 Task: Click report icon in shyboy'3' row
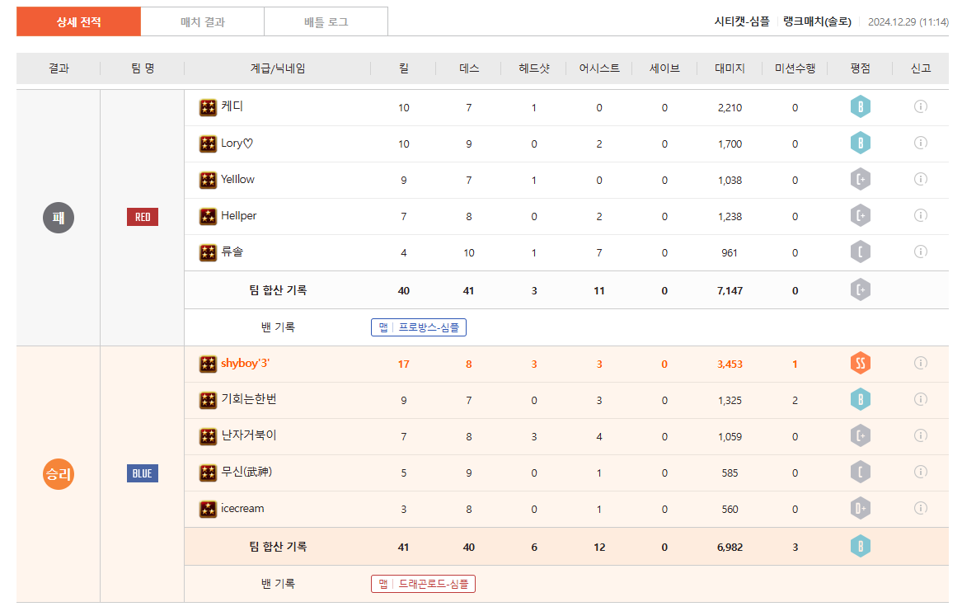(x=921, y=363)
